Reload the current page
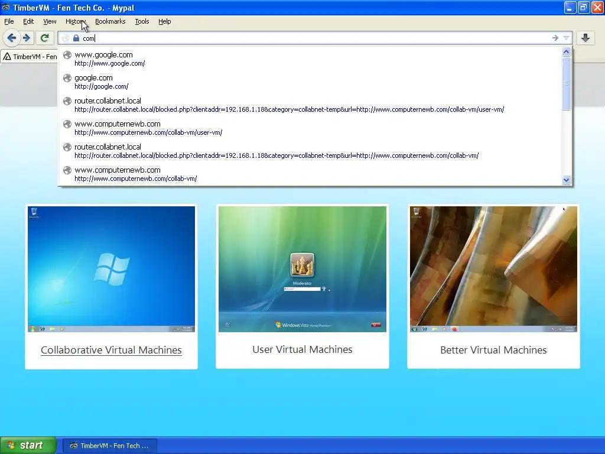The width and height of the screenshot is (605, 454). click(x=44, y=38)
